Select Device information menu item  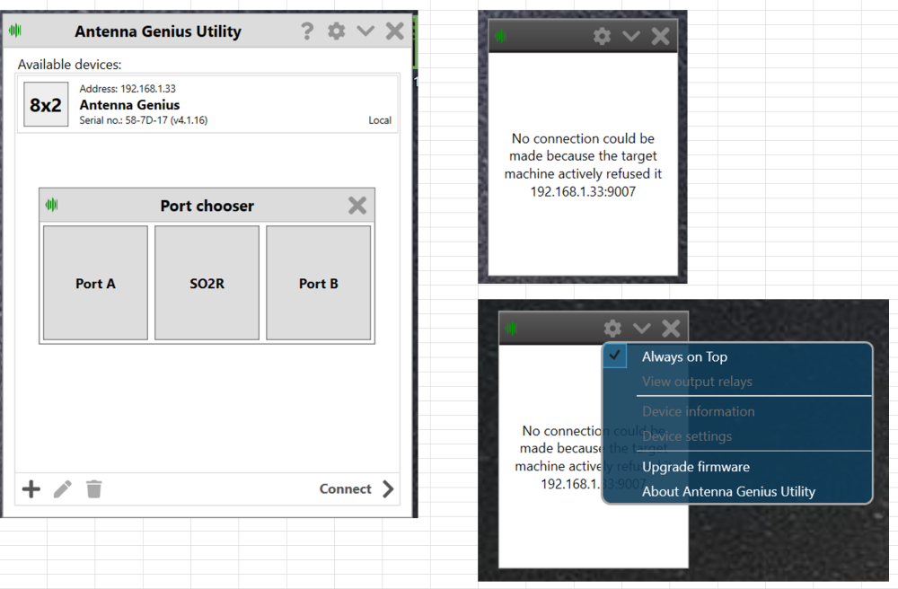(698, 411)
